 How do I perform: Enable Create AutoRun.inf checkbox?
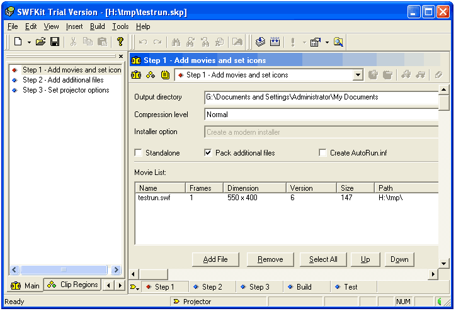point(322,153)
